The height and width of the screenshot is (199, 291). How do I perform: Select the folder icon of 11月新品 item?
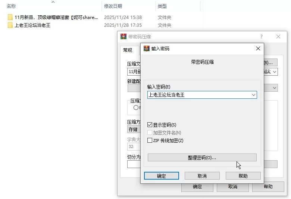(x=10, y=17)
